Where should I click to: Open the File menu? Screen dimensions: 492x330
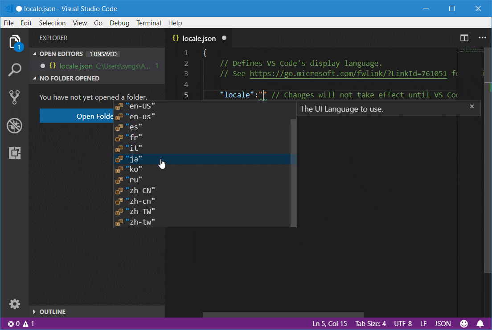[9, 23]
